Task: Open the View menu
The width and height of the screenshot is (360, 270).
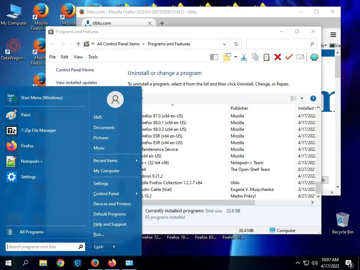Action: click(78, 57)
